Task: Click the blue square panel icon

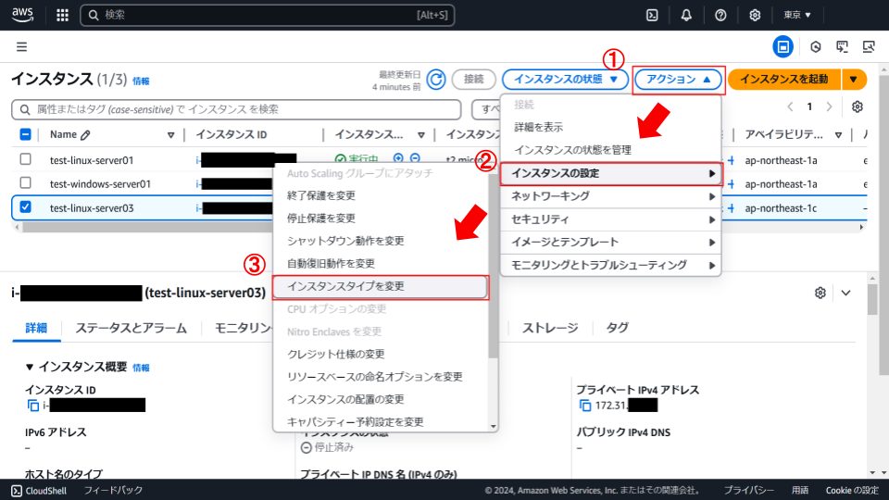Action: point(783,47)
